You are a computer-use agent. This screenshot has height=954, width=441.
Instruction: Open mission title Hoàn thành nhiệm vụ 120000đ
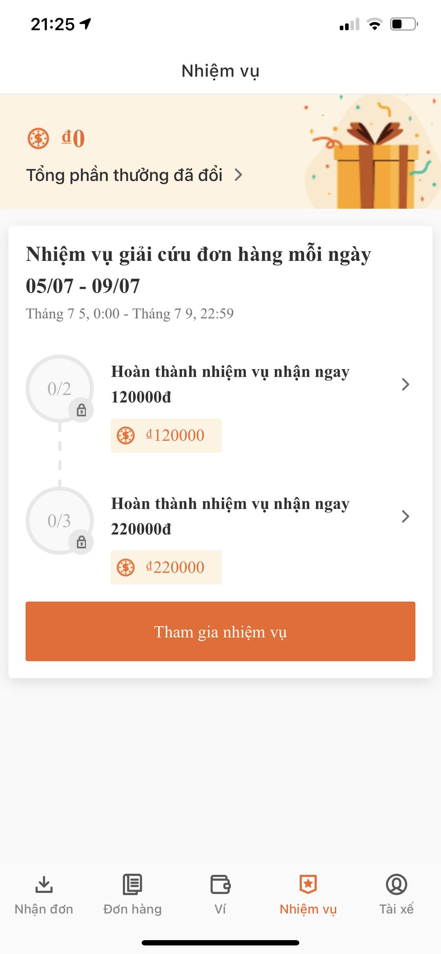230,384
